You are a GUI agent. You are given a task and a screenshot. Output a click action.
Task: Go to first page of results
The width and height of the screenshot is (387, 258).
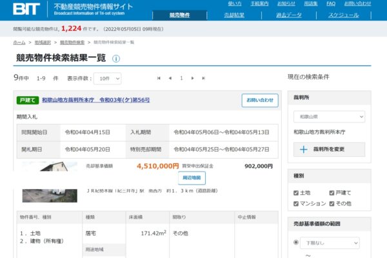(x=159, y=78)
